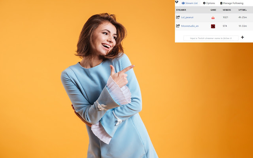This screenshot has width=253, height=158.
Task: Click the game icon in Lol_peanut row
Action: (213, 17)
